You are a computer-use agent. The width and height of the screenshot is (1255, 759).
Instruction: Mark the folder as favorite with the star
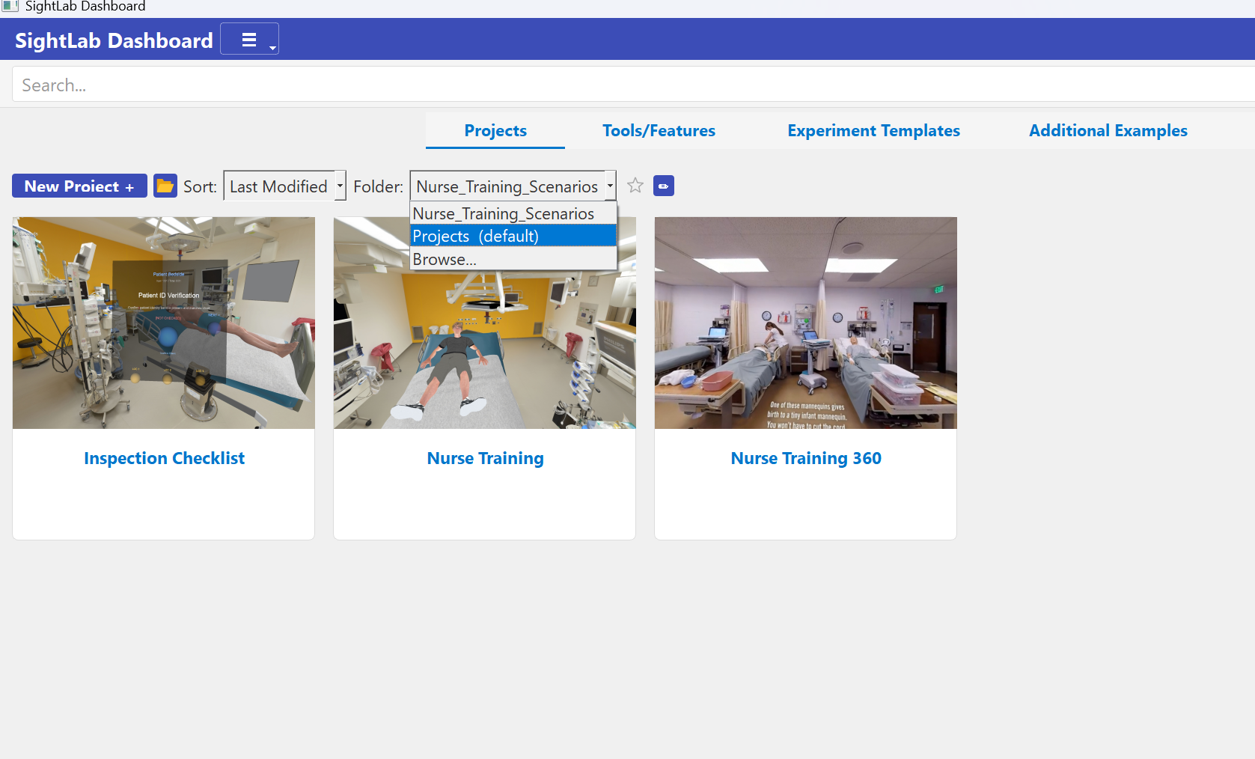pos(635,186)
